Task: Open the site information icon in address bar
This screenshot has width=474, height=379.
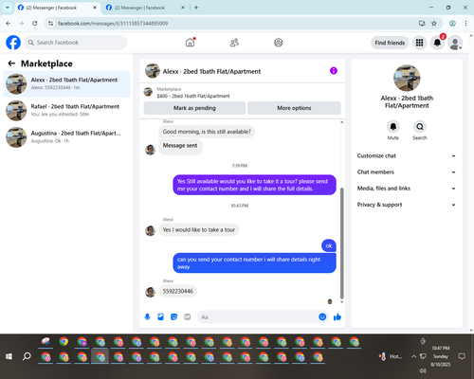Action: (50, 24)
